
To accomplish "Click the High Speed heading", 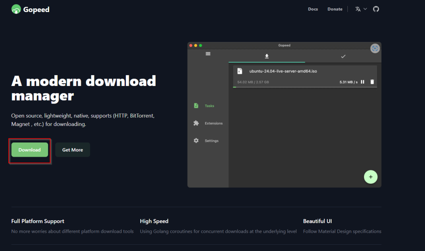I will tap(154, 221).
